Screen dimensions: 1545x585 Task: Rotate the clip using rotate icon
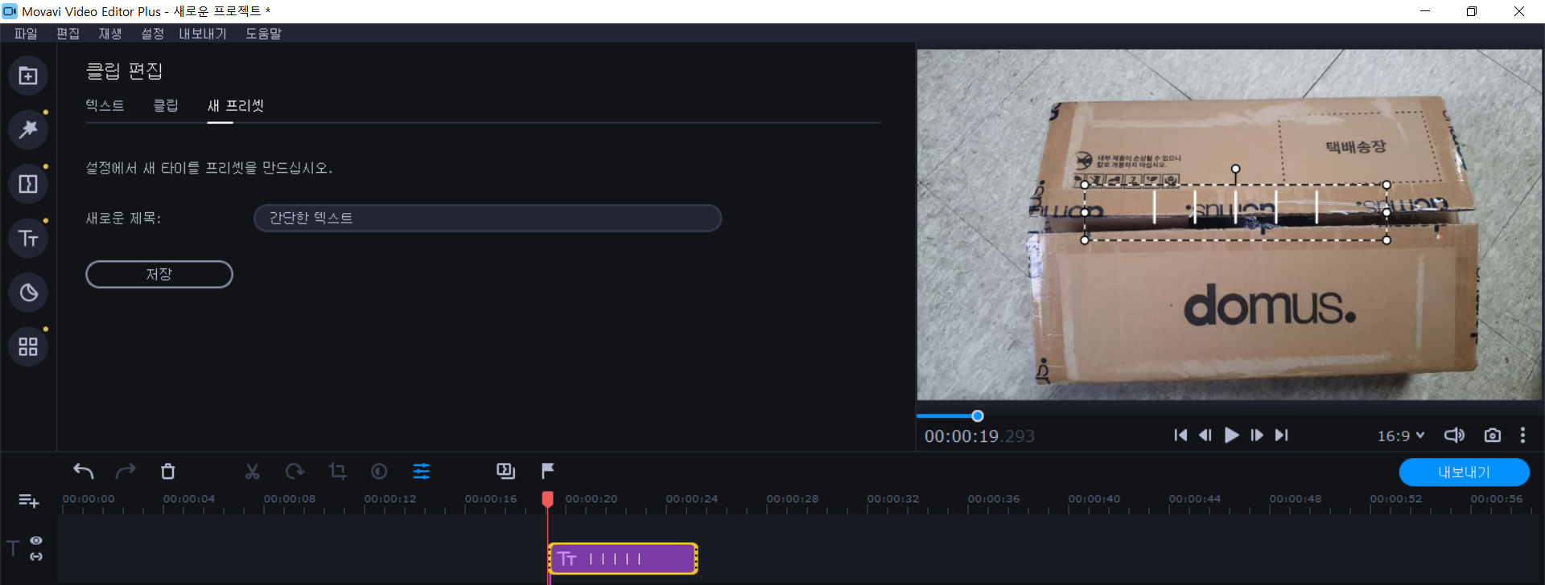coord(295,471)
